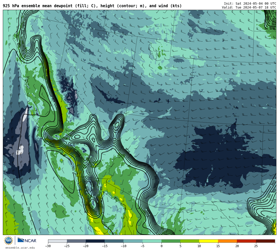Click the 'Valid: Tue 2024-05-07 18 UTC' text

tap(249, 7)
